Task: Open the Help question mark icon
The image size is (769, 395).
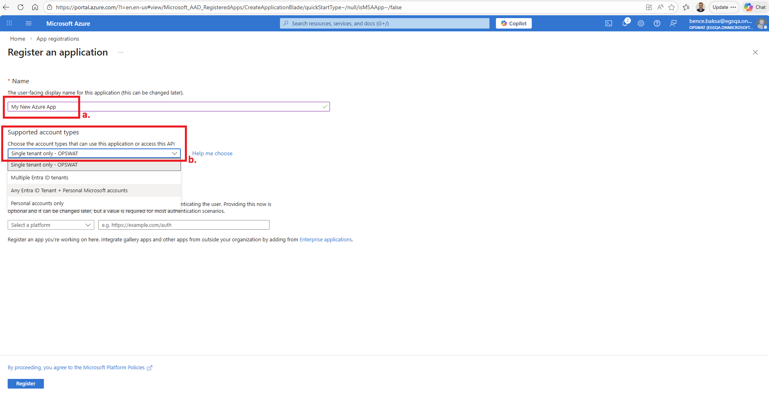Action: point(657,23)
